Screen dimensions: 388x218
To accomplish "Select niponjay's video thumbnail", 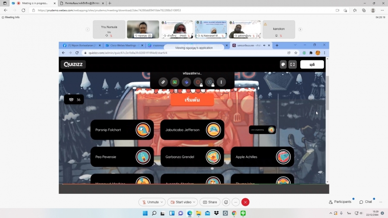I will coord(143,29).
